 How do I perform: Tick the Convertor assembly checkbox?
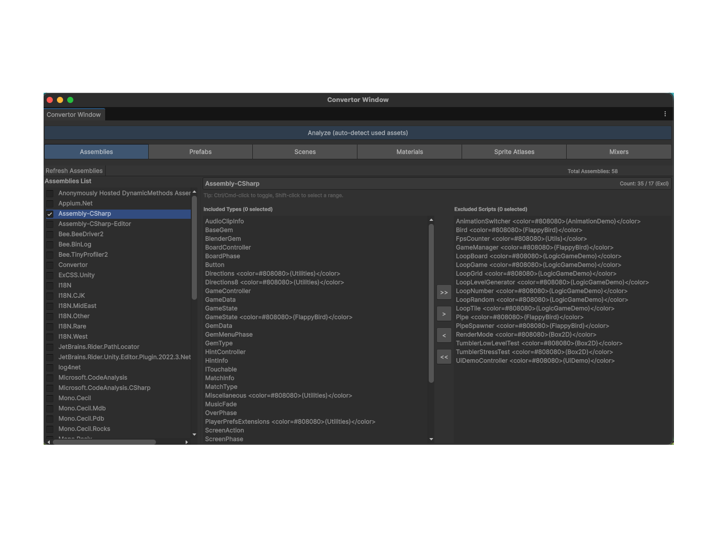tap(50, 265)
